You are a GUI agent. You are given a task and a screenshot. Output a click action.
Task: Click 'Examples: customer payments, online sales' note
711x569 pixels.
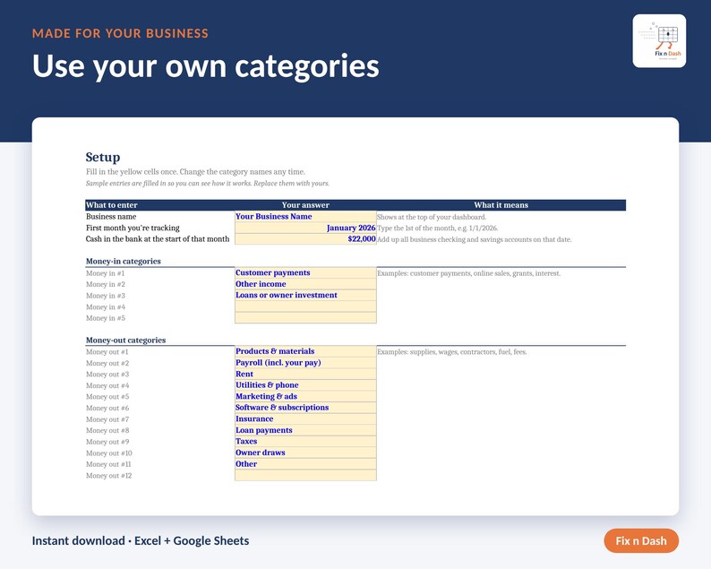point(469,273)
